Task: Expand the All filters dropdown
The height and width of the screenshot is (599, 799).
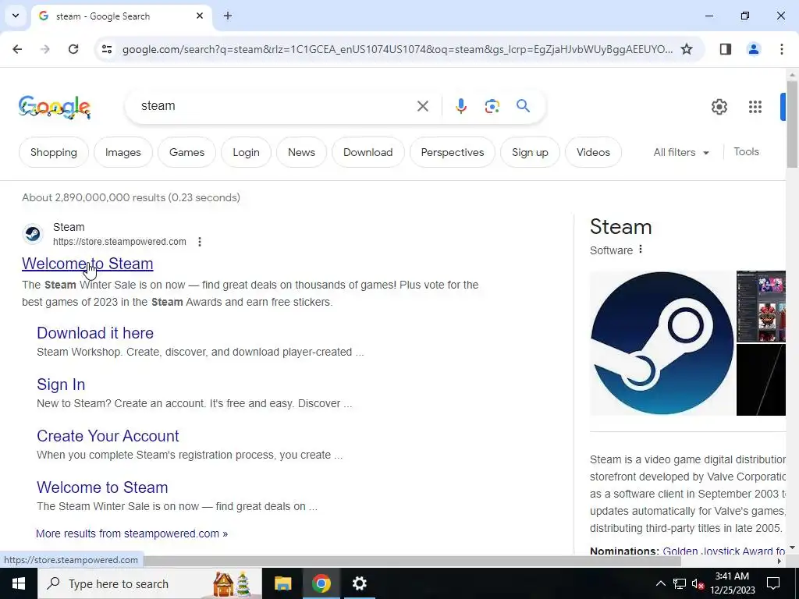Action: click(x=681, y=152)
